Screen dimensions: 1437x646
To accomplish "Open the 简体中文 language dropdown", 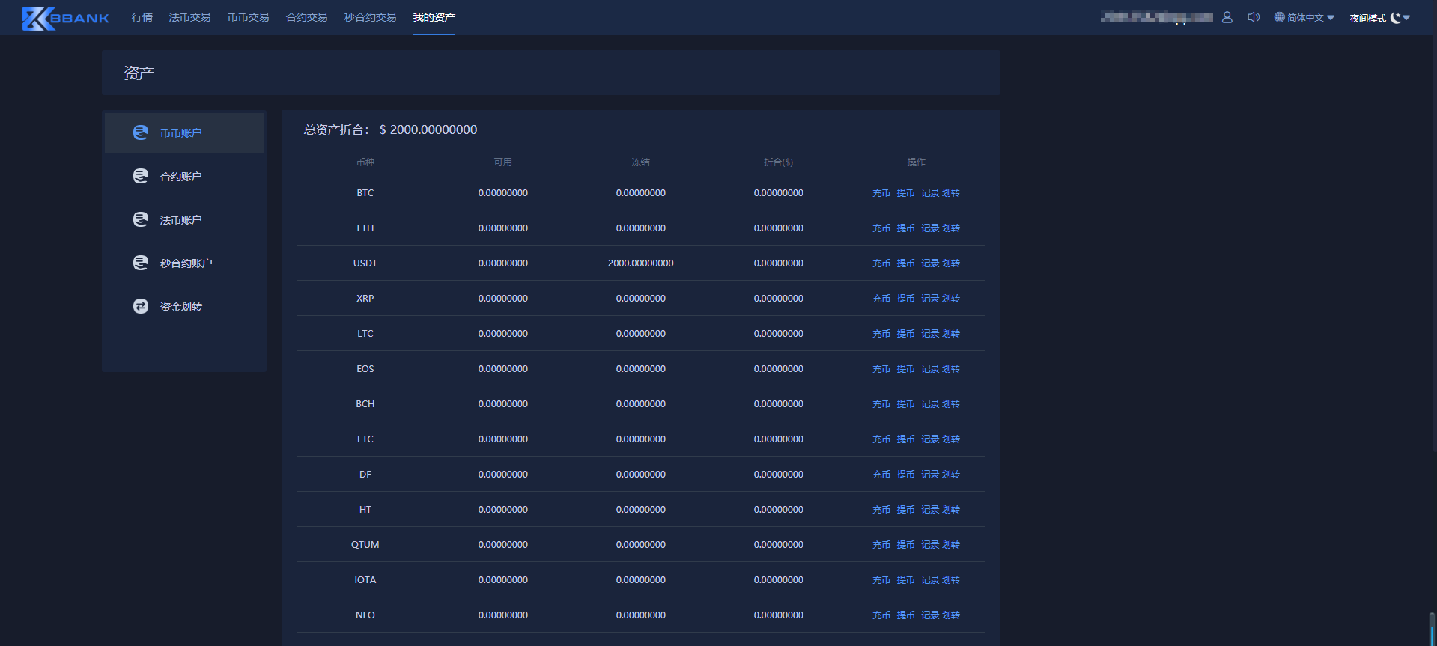I will point(1304,17).
